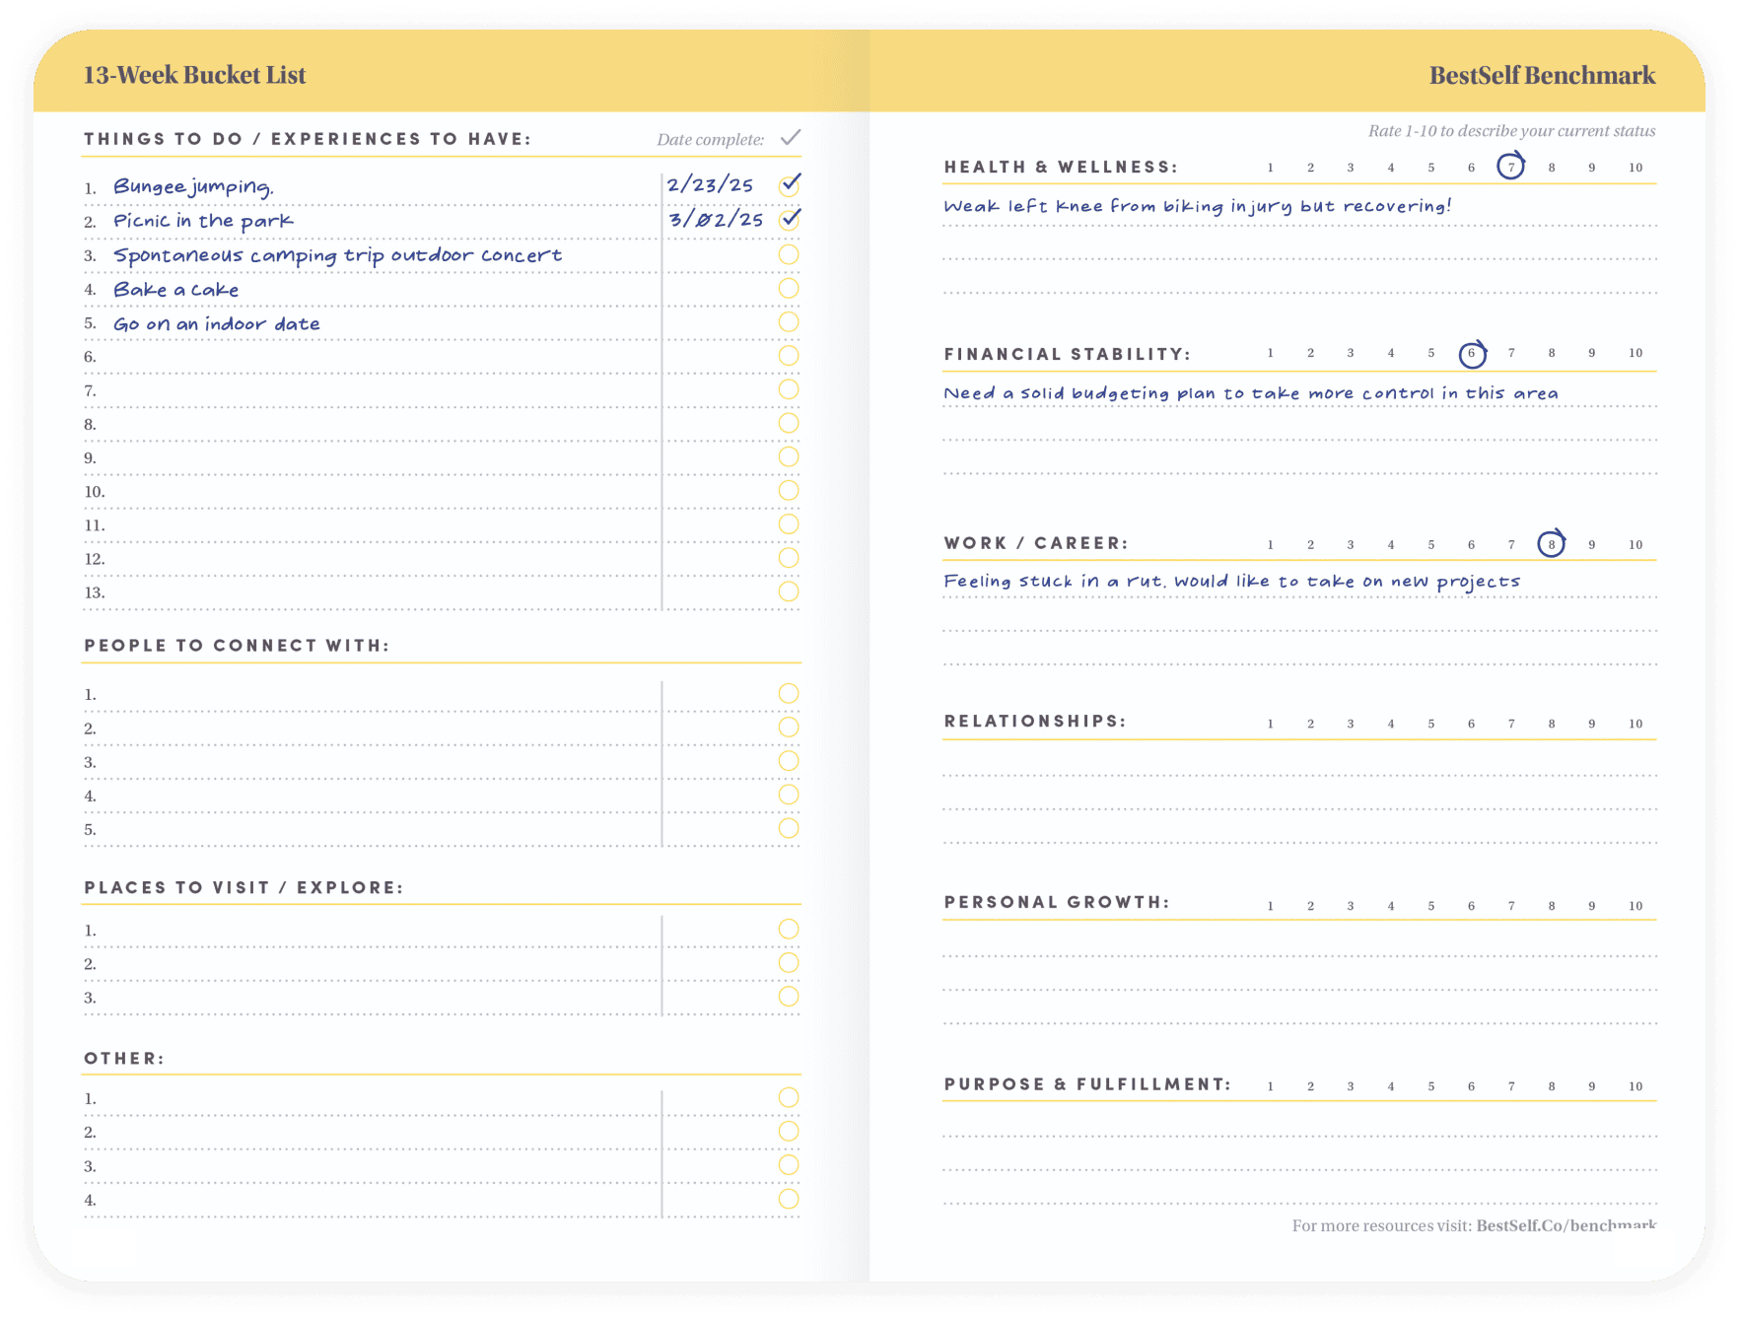Click the 13-Week Bucket List page title

(194, 75)
